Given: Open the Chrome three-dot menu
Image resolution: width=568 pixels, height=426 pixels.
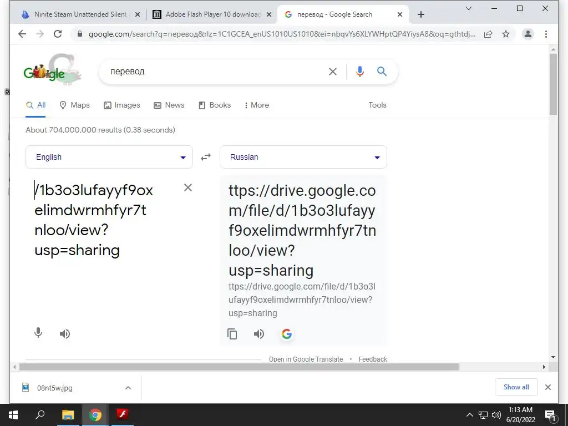Looking at the screenshot, I should (x=546, y=34).
